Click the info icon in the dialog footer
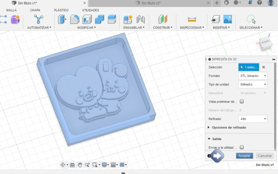278x174 pixels. (209, 156)
